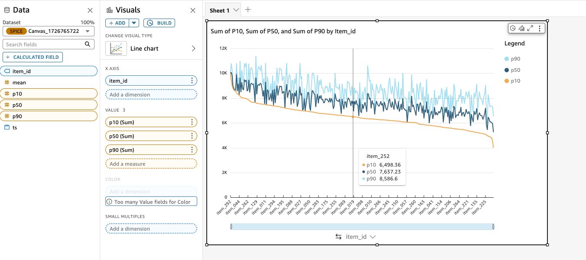Open options for p10 (Sum) field
This screenshot has height=260, width=586.
(192, 122)
